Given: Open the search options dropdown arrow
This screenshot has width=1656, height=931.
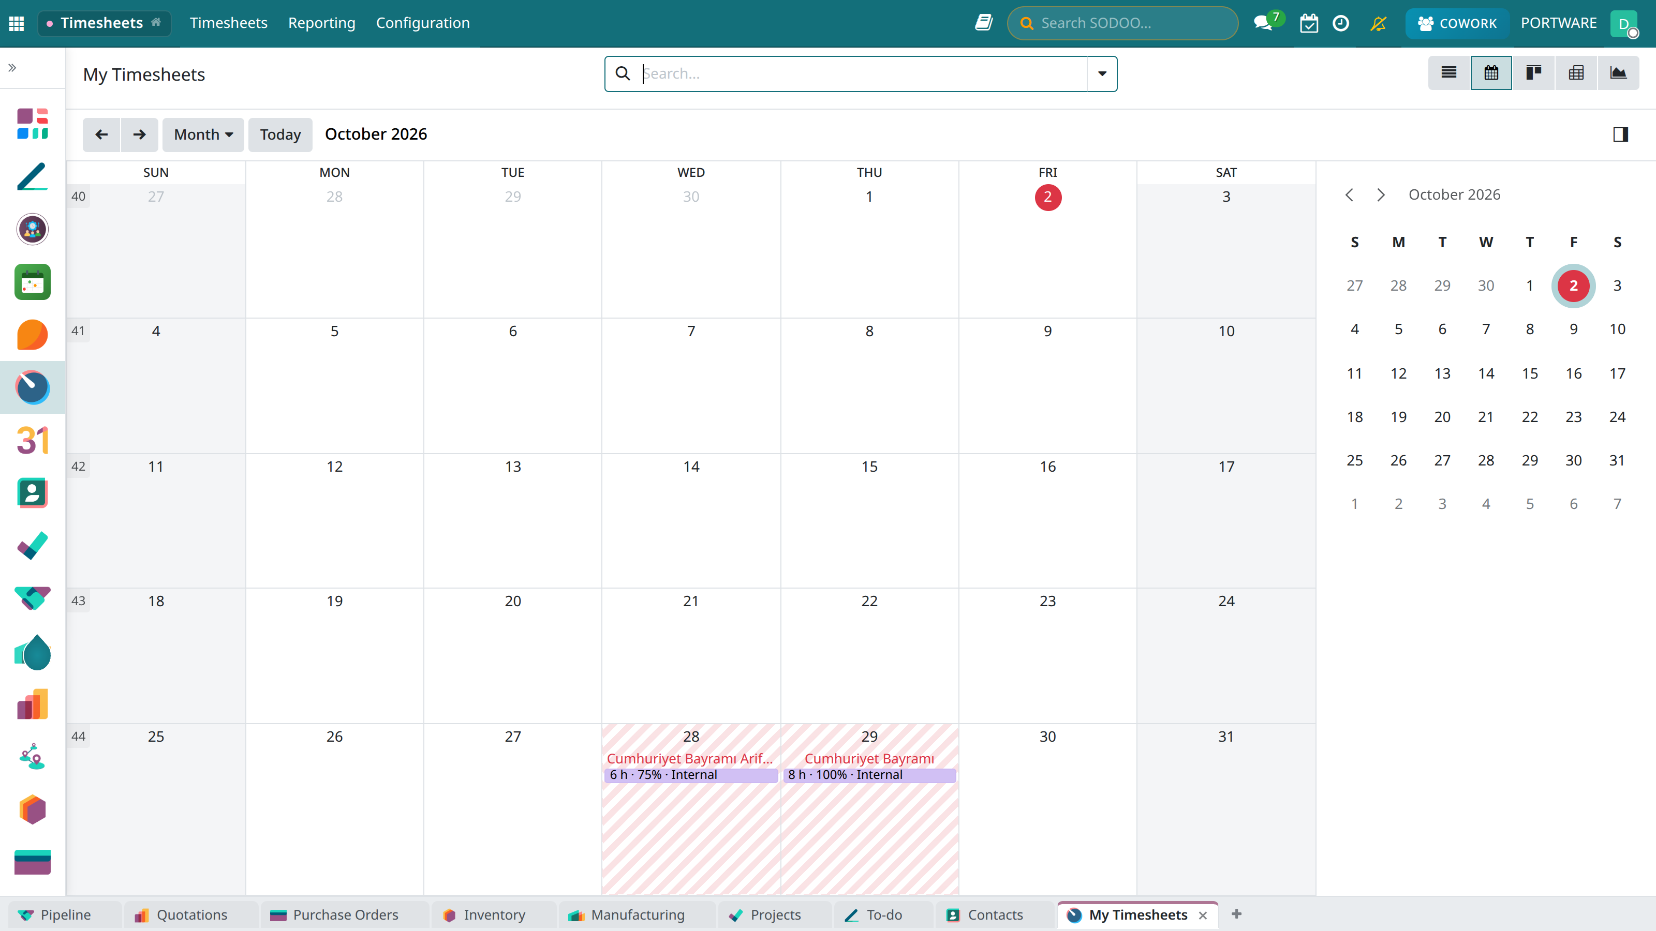Looking at the screenshot, I should [1102, 73].
